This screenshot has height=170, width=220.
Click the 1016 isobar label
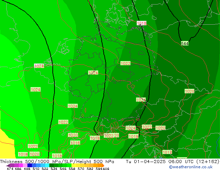click(x=75, y=143)
